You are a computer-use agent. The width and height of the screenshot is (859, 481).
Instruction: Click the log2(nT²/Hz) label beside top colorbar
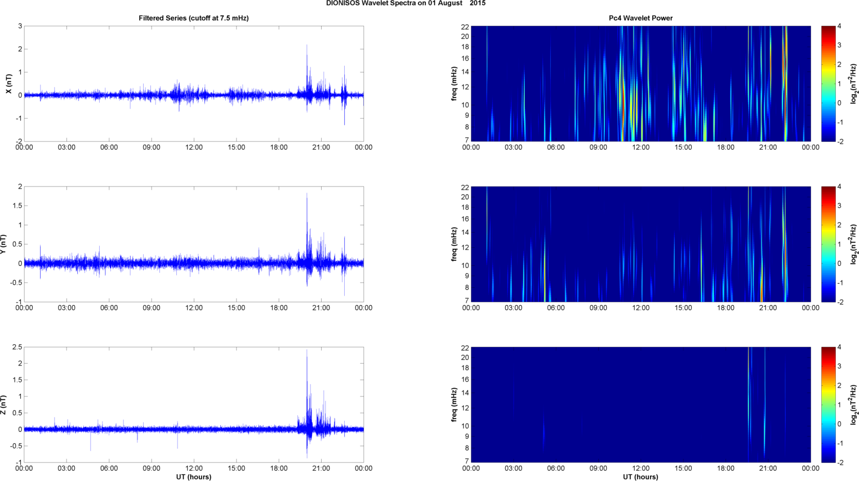854,84
